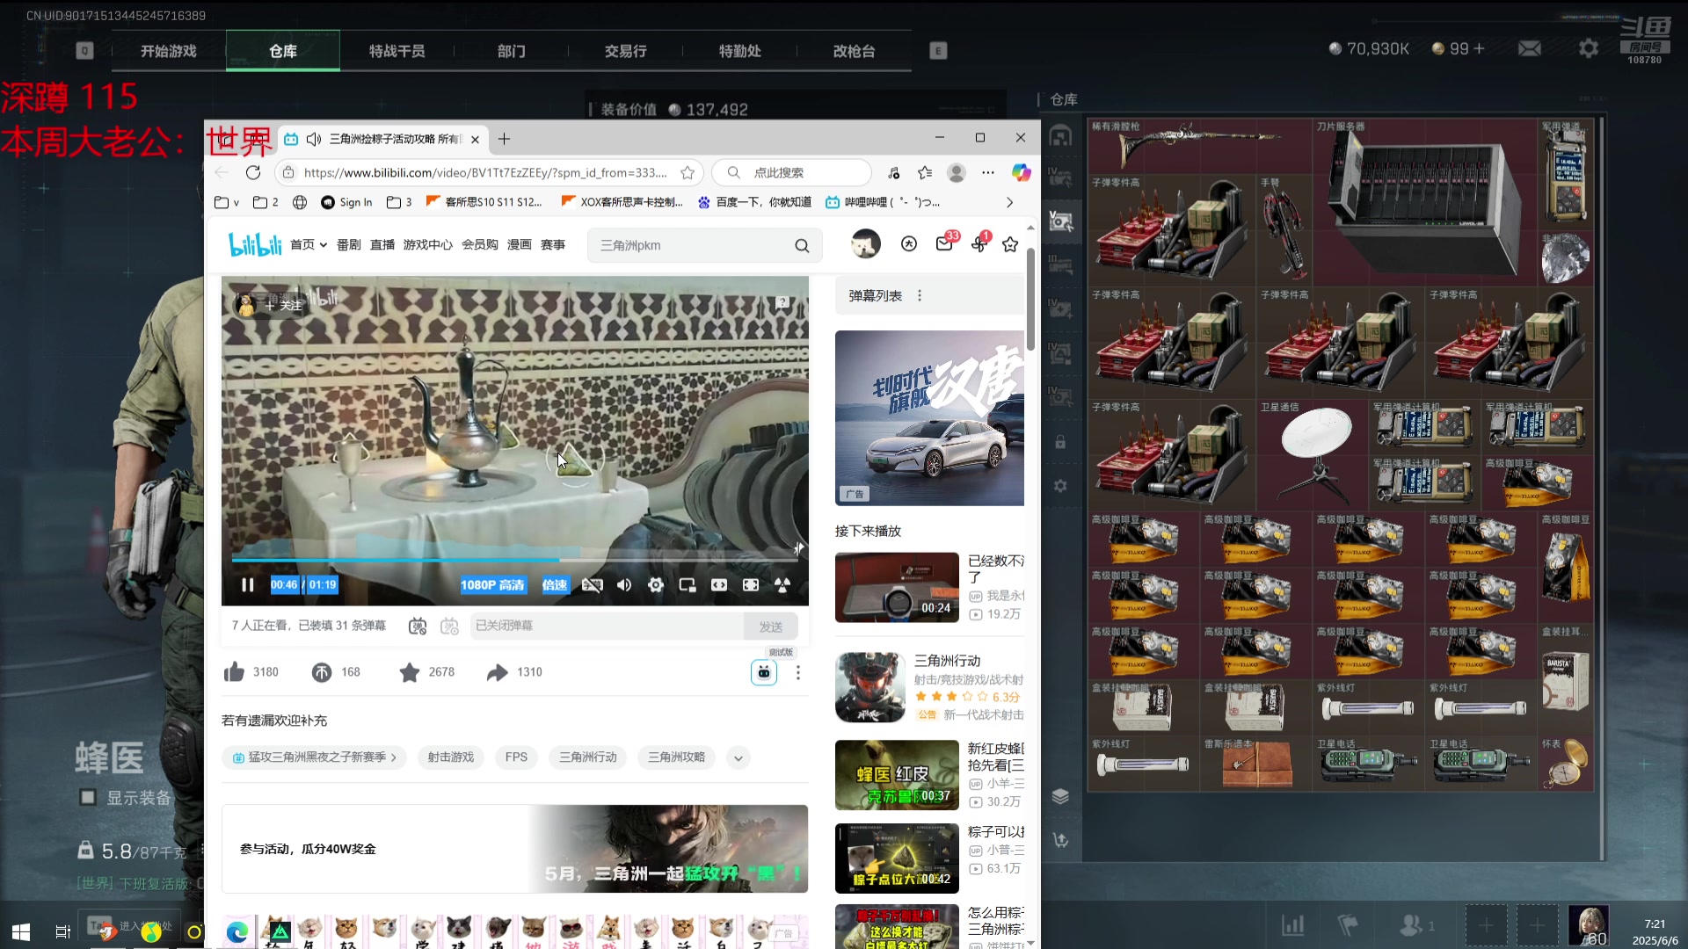This screenshot has height=949, width=1688.
Task: Open 弹幕列表 options dots
Action: coord(920,296)
